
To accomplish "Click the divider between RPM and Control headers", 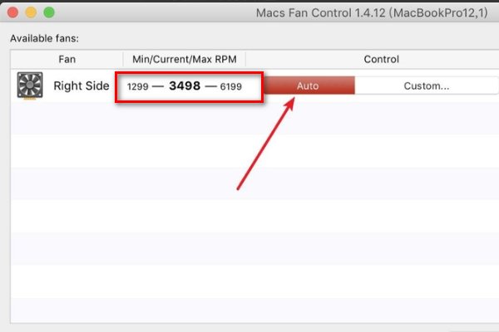I will tap(246, 60).
